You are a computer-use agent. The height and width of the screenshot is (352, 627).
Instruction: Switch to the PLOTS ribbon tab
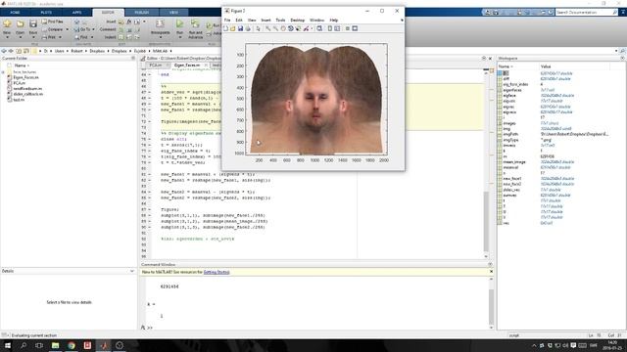click(46, 13)
